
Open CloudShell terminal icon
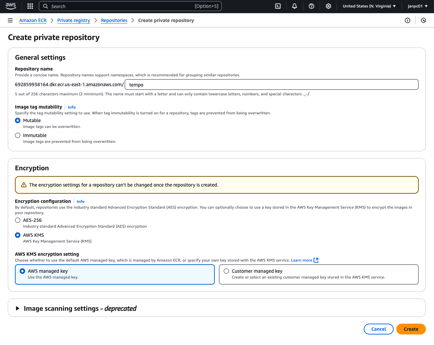click(x=278, y=6)
